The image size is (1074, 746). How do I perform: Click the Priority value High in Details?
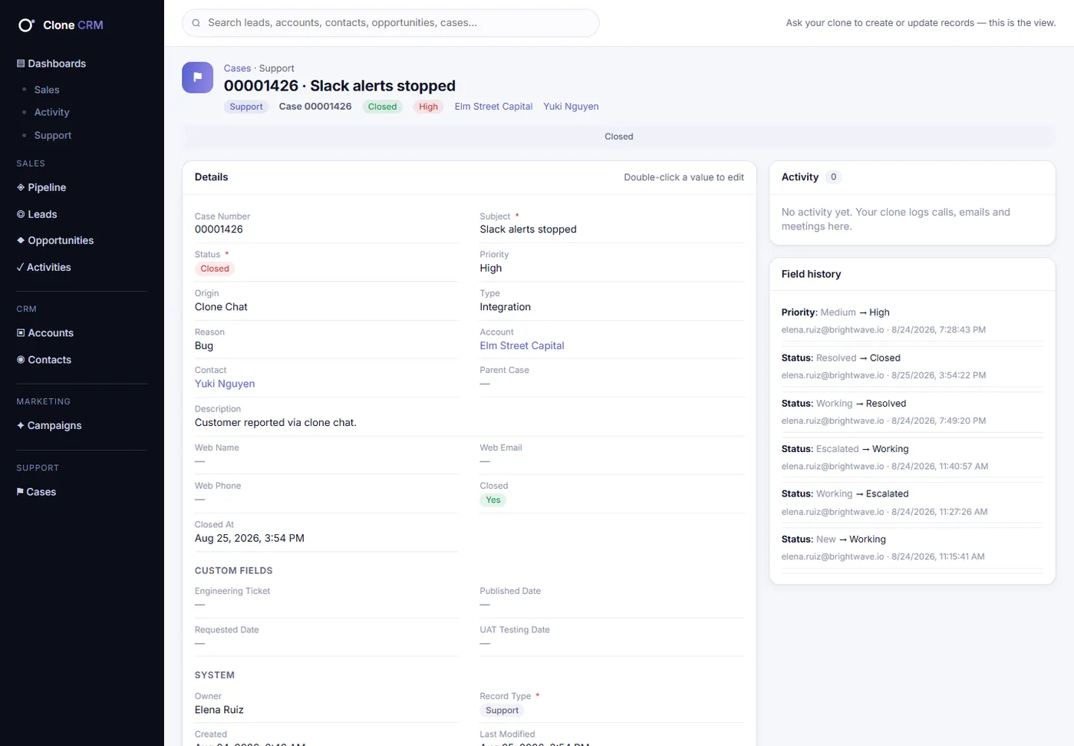(x=491, y=268)
